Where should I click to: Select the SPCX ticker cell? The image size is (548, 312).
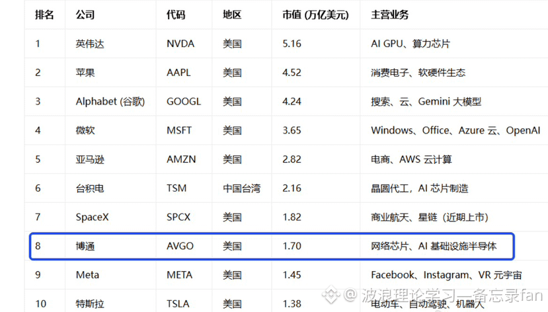point(178,217)
